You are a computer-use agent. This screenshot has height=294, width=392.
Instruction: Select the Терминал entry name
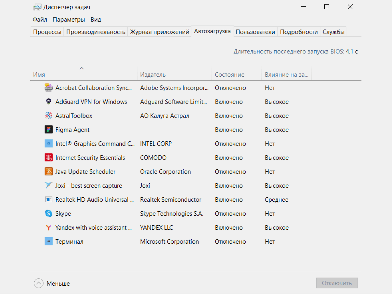(x=69, y=242)
